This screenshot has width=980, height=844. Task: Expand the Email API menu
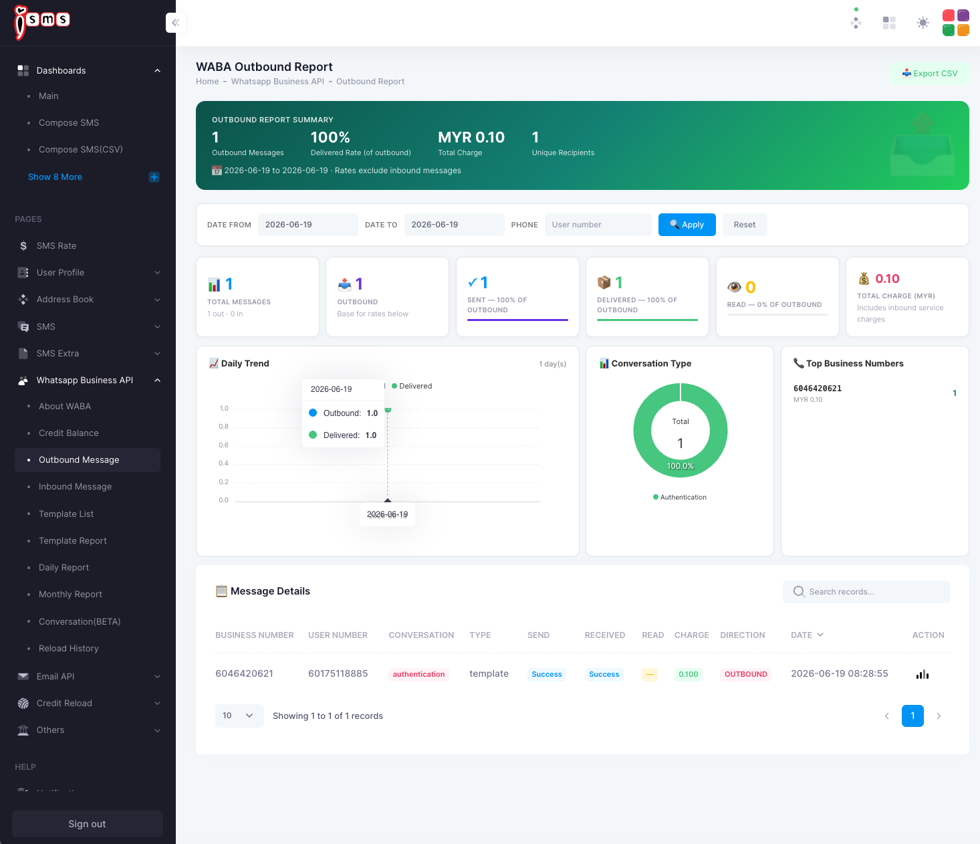(x=158, y=677)
